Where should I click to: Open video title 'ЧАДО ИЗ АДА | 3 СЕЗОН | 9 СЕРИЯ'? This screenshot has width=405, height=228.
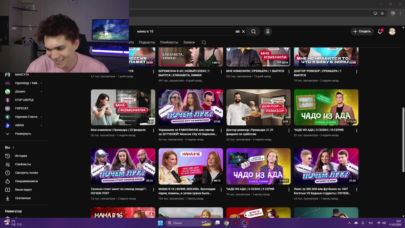[x=250, y=189]
